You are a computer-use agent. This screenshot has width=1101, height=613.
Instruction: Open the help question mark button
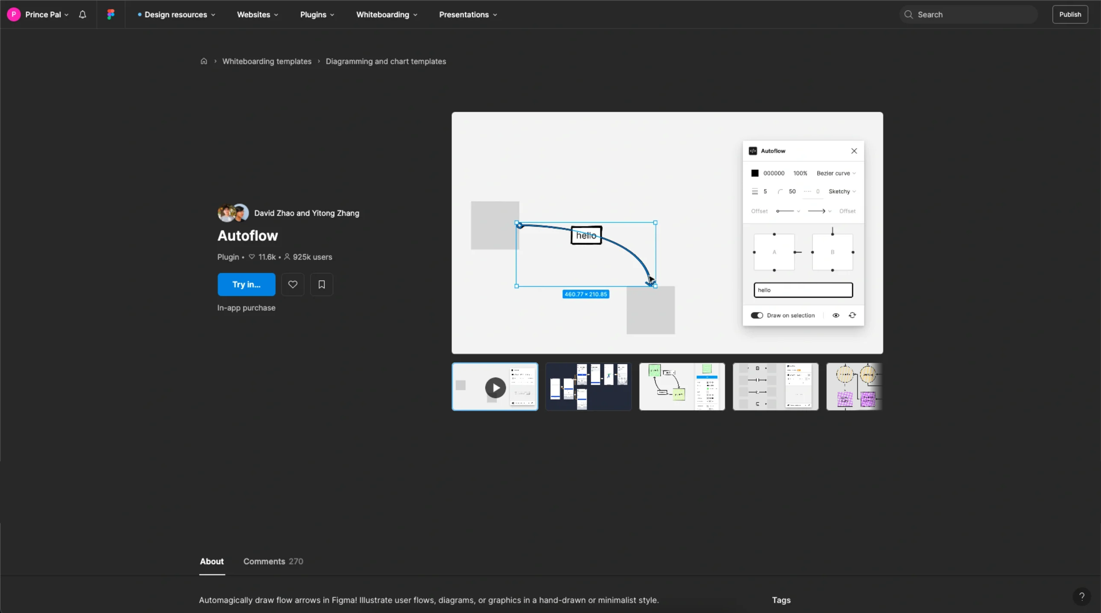(x=1082, y=596)
